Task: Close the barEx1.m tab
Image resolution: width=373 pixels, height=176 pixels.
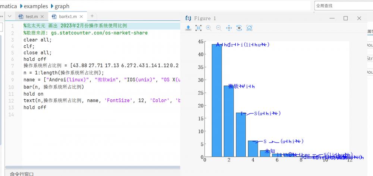Action: 81,16
